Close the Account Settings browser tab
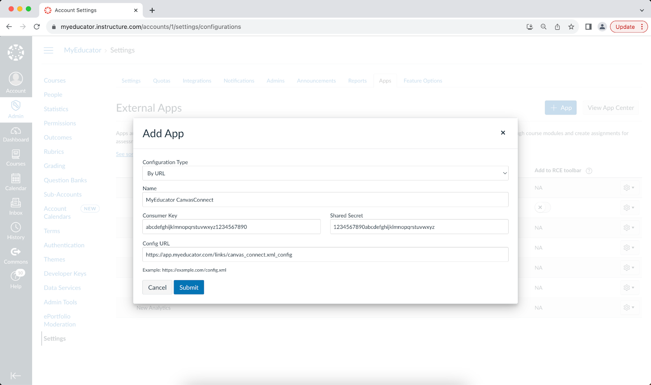This screenshot has width=651, height=385. [x=136, y=10]
